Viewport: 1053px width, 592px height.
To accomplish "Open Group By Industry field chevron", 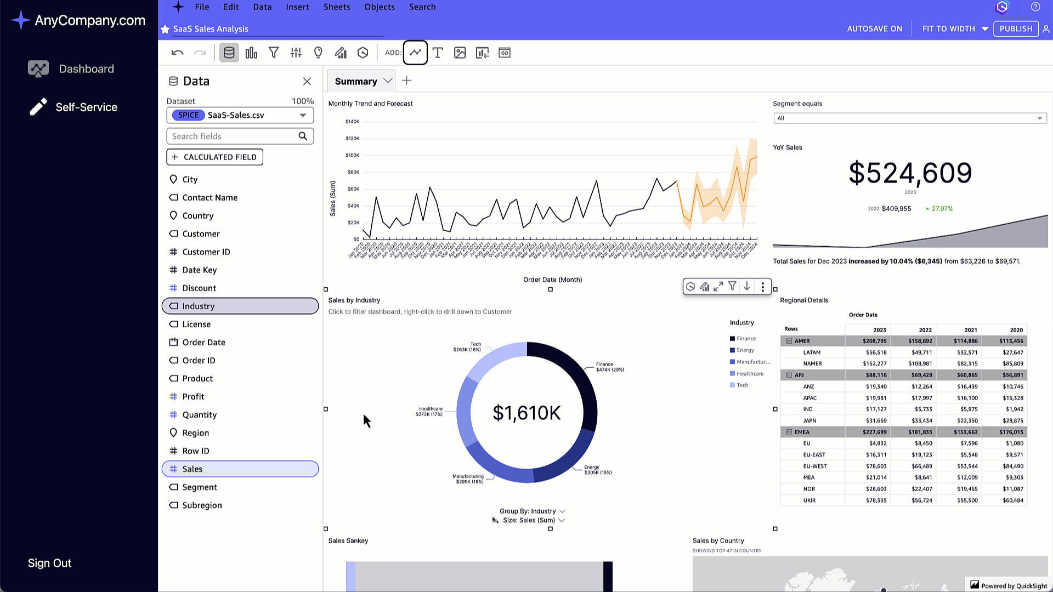I will 562,511.
